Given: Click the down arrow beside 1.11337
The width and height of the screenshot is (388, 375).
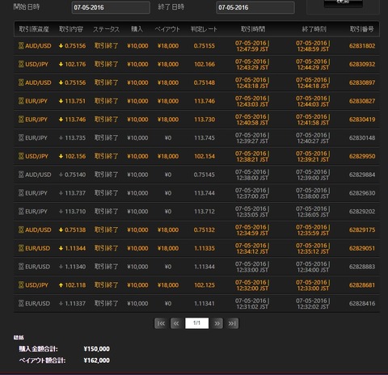Looking at the screenshot, I should [61, 304].
